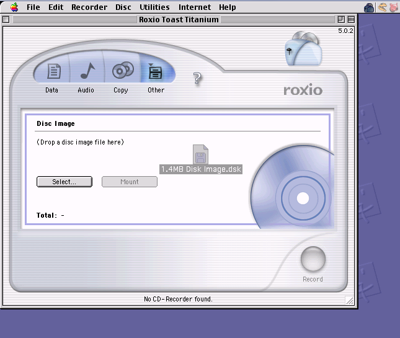The width and height of the screenshot is (400, 338).
Task: Open the Utilities menu
Action: coord(154,7)
